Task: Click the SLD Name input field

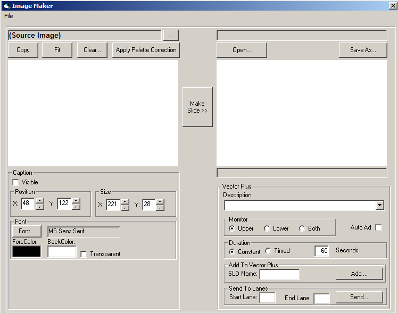Action: point(279,274)
